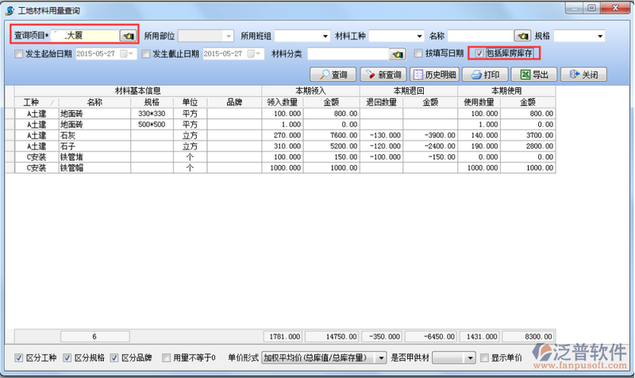This screenshot has width=635, height=378.
Task: Click the lookup icon beside 查询项目 field
Action: (x=127, y=36)
